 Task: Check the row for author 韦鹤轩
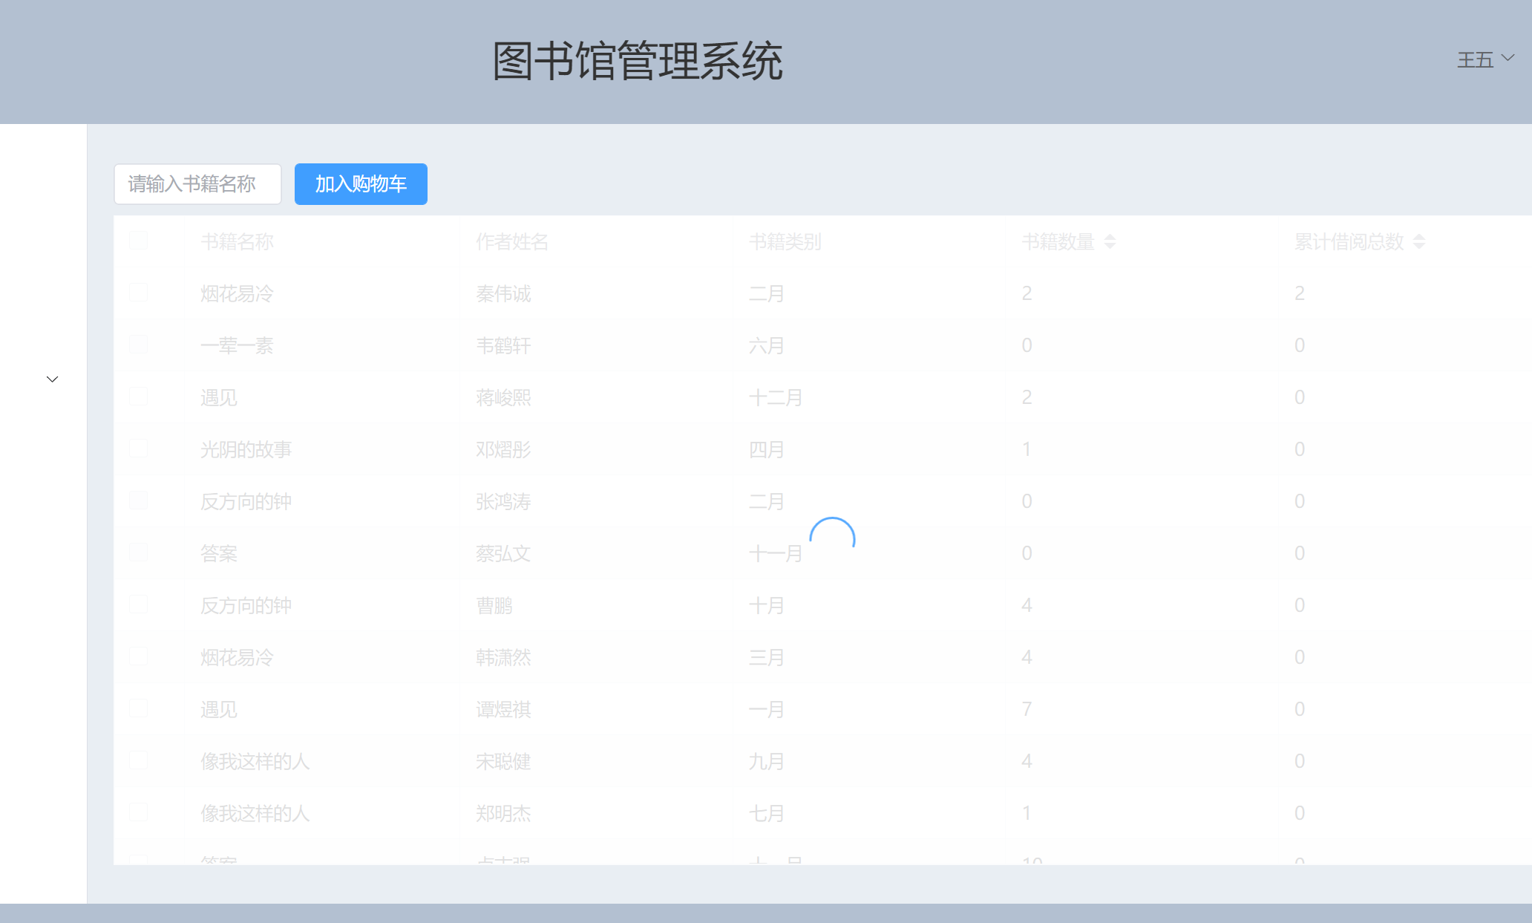138,345
